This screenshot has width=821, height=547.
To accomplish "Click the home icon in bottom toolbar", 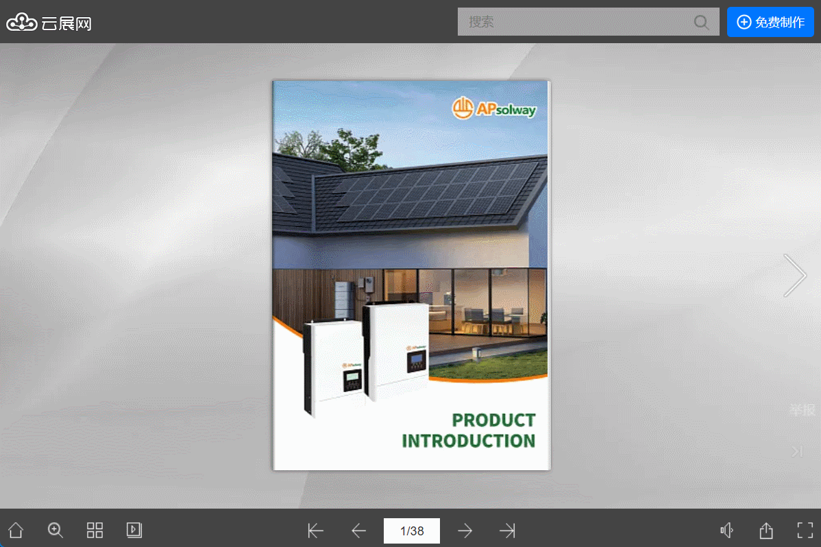I will point(16,530).
